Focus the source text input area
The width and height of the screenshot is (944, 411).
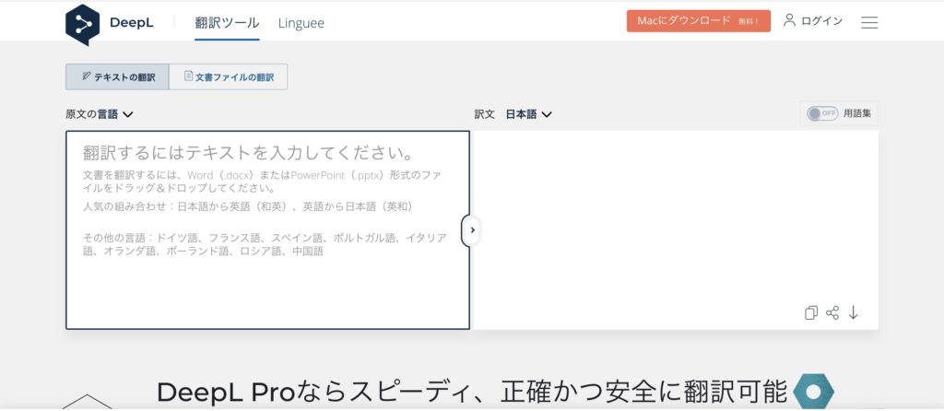pos(268,229)
